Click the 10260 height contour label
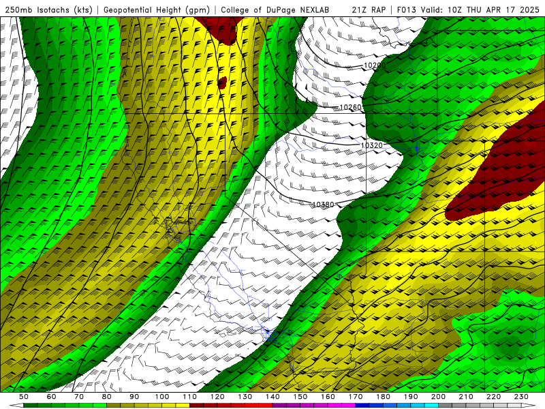This screenshot has height=409, width=545. click(350, 108)
